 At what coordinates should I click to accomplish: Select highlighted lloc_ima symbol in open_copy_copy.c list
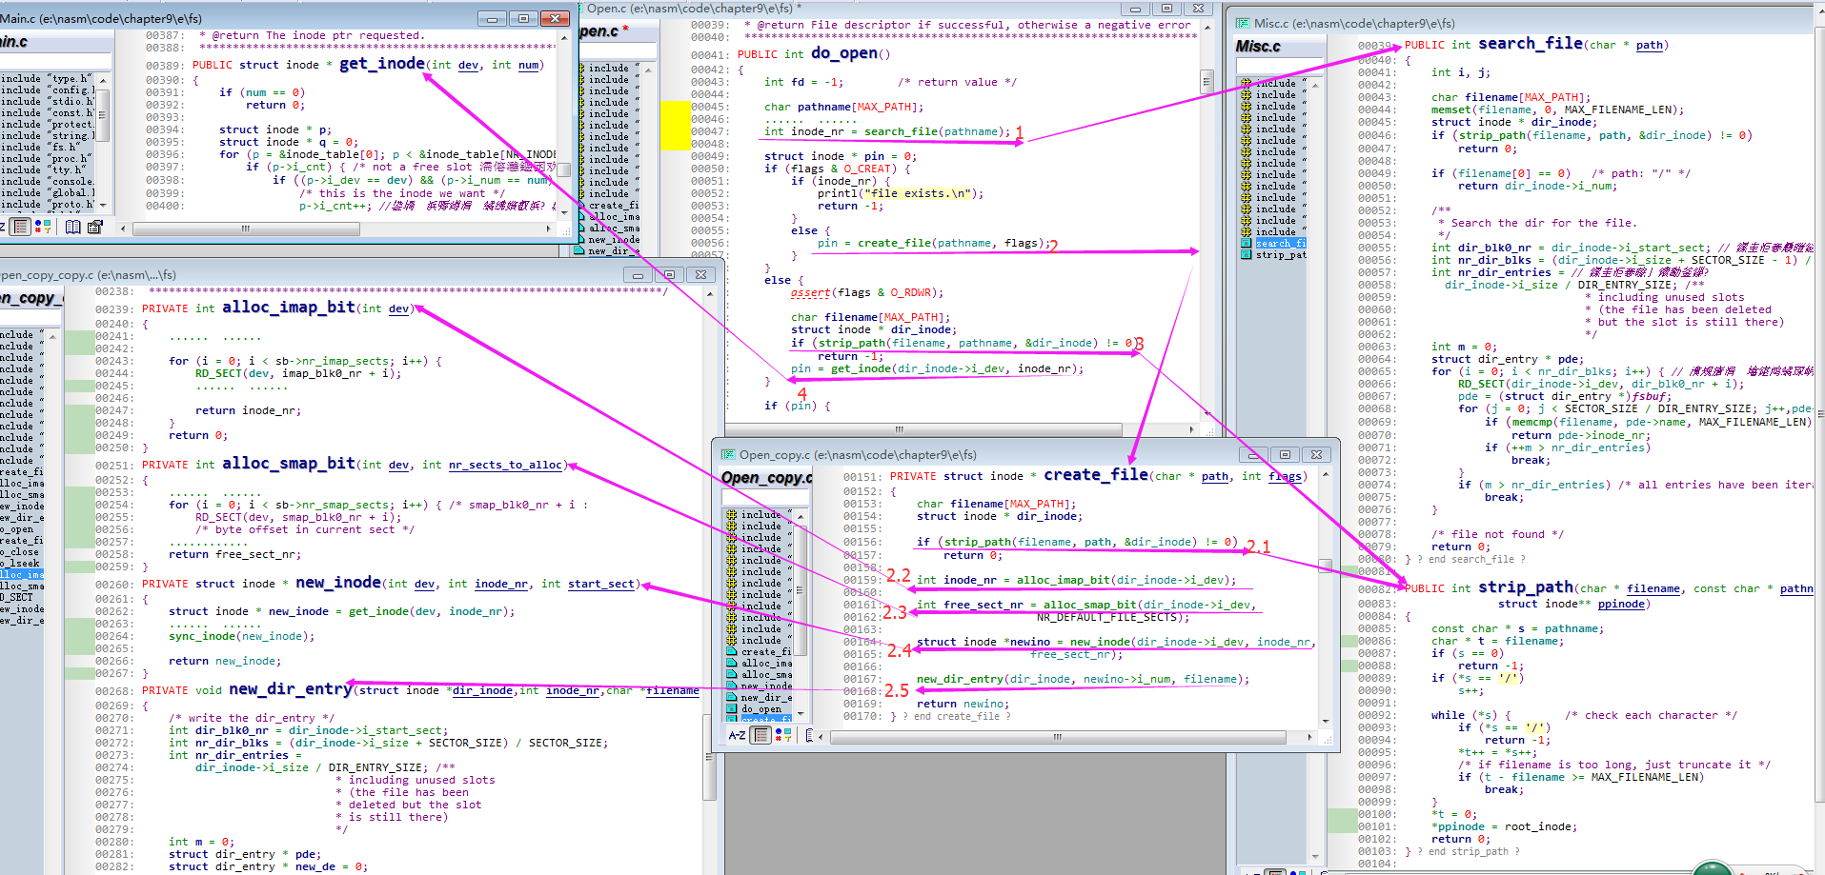[x=21, y=575]
